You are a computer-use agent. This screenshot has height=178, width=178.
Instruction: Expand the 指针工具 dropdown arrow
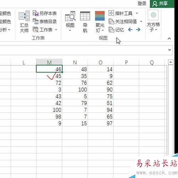(x=137, y=13)
